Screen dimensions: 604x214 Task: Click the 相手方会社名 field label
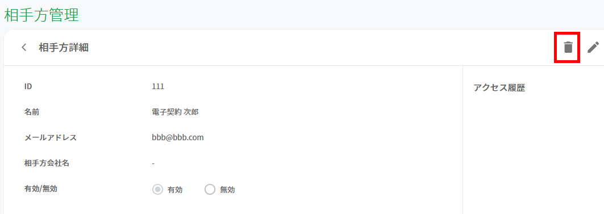tap(47, 163)
